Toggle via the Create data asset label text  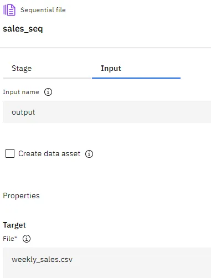(x=49, y=153)
